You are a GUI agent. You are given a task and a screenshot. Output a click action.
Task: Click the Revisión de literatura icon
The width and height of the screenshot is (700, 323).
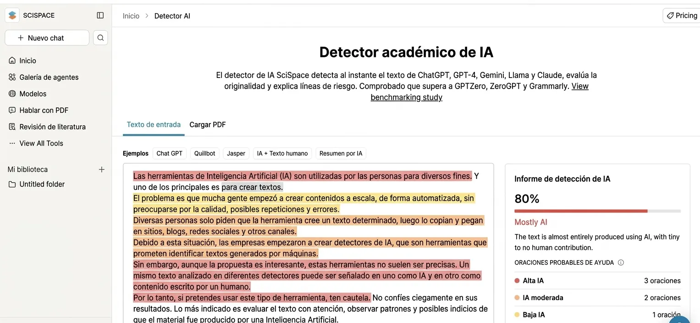[12, 127]
